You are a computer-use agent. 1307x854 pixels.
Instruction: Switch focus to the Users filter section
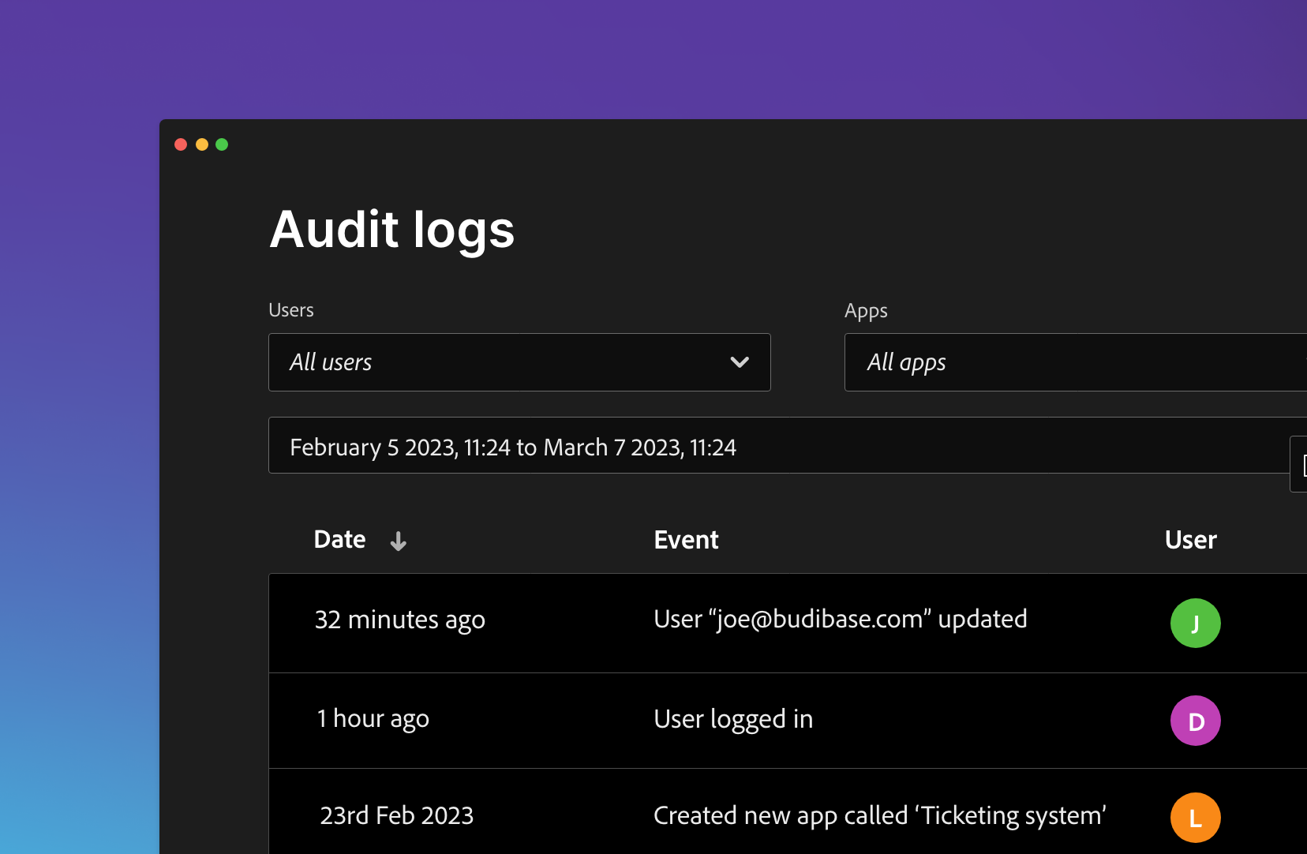point(291,309)
